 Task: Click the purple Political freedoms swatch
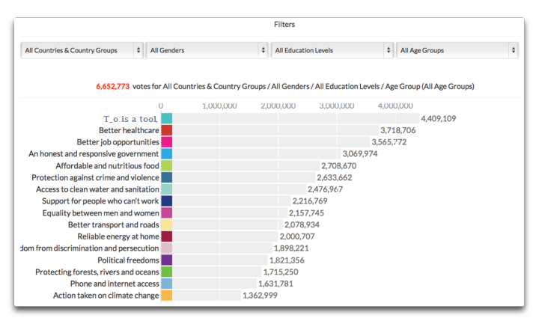(166, 260)
